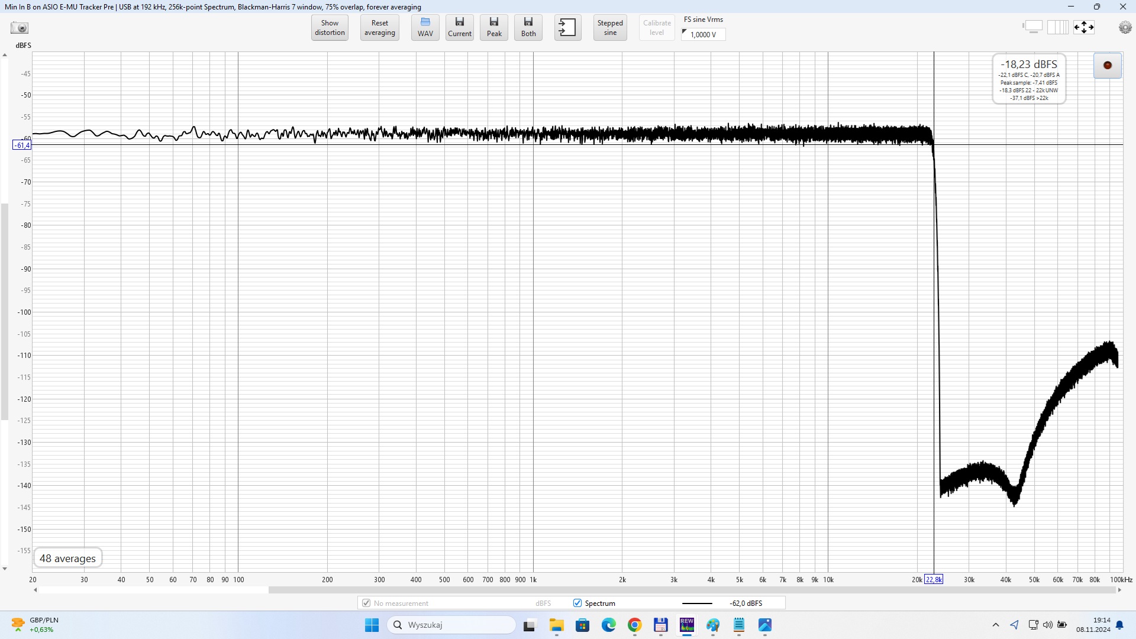Toggle the No measurement checkbox

(366, 603)
